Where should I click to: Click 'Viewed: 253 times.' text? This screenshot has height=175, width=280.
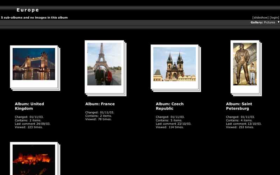tap(240, 127)
